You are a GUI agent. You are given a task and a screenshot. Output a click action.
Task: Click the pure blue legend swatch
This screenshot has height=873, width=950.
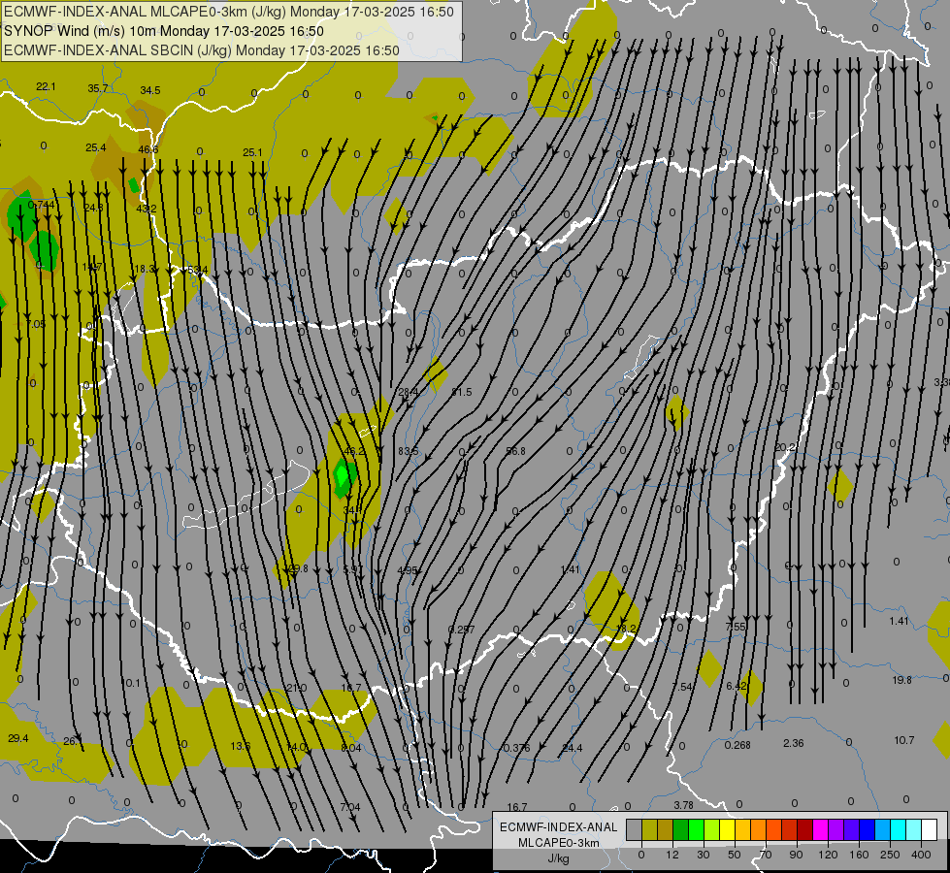point(867,829)
